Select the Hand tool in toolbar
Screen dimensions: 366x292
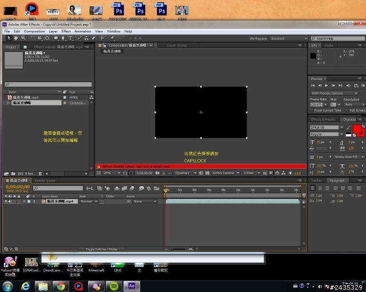[x=15, y=38]
